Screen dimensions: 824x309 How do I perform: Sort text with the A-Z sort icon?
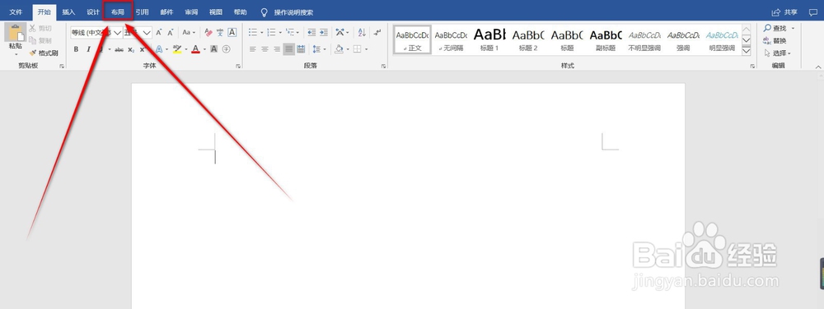click(x=362, y=33)
